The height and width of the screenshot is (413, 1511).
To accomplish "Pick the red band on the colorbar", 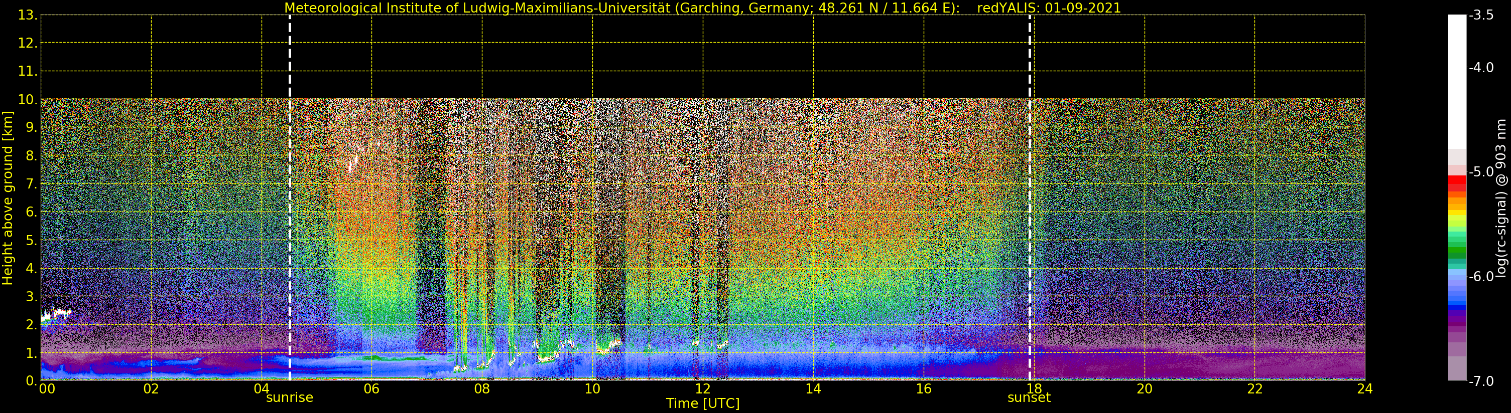I will tap(1456, 182).
